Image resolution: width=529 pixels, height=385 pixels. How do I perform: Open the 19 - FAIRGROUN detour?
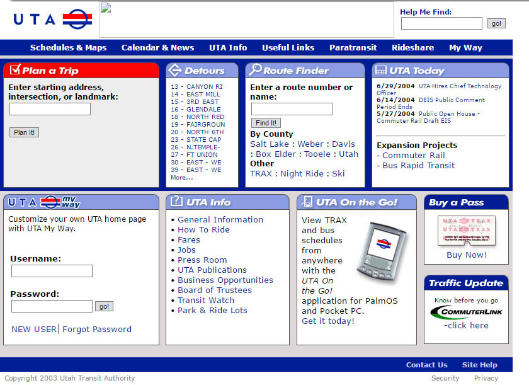pyautogui.click(x=198, y=125)
